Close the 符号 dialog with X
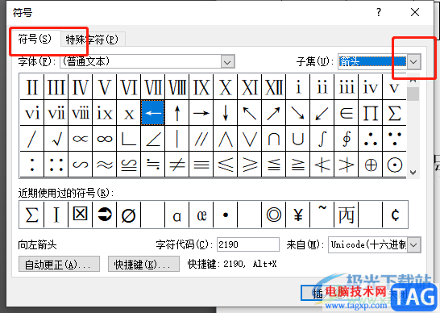The height and width of the screenshot is (313, 440). pos(415,12)
